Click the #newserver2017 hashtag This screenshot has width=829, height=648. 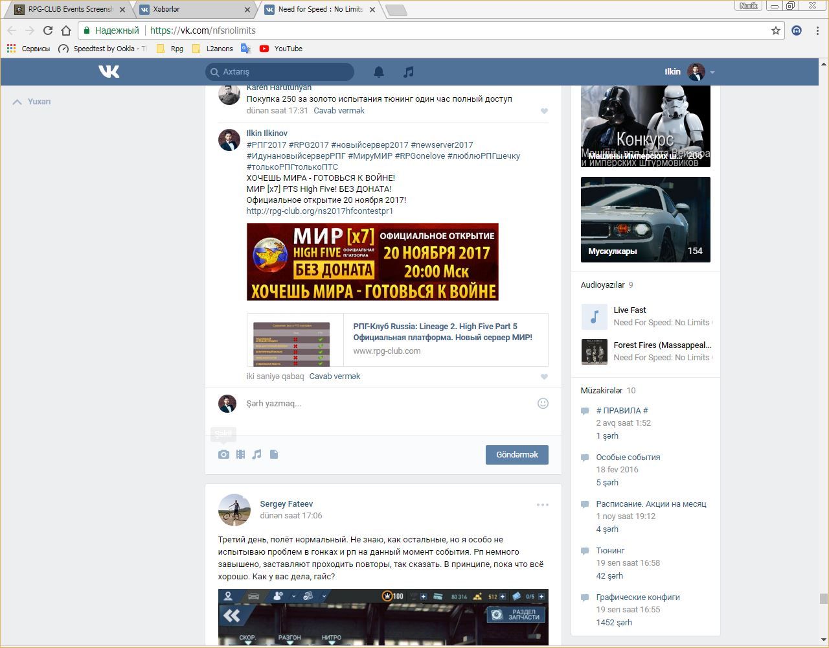click(442, 145)
